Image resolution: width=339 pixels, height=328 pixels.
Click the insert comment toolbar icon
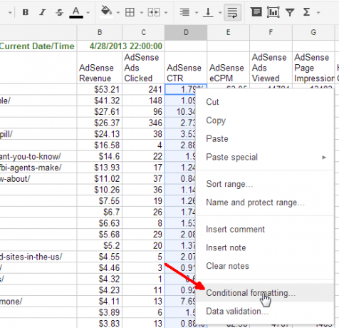(256, 12)
